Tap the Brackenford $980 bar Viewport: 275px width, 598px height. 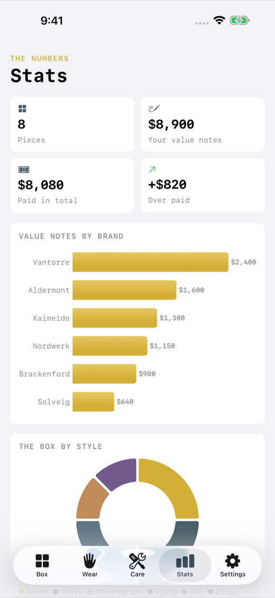[104, 374]
